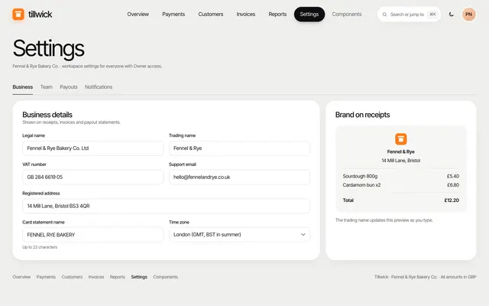
Task: Click the Overview footer link
Action: [x=21, y=277]
